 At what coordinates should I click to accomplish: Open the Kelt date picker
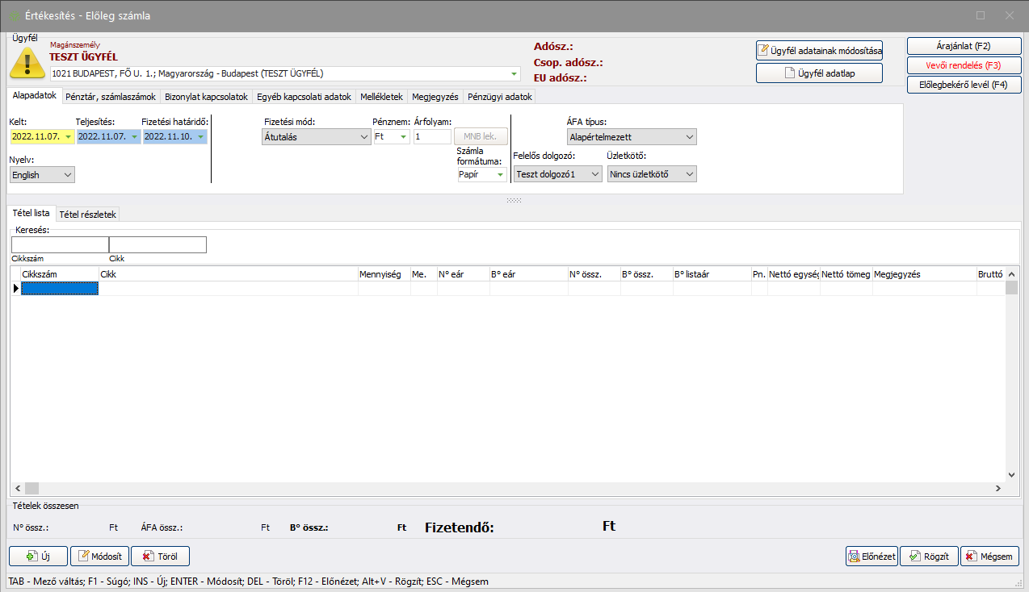click(68, 137)
